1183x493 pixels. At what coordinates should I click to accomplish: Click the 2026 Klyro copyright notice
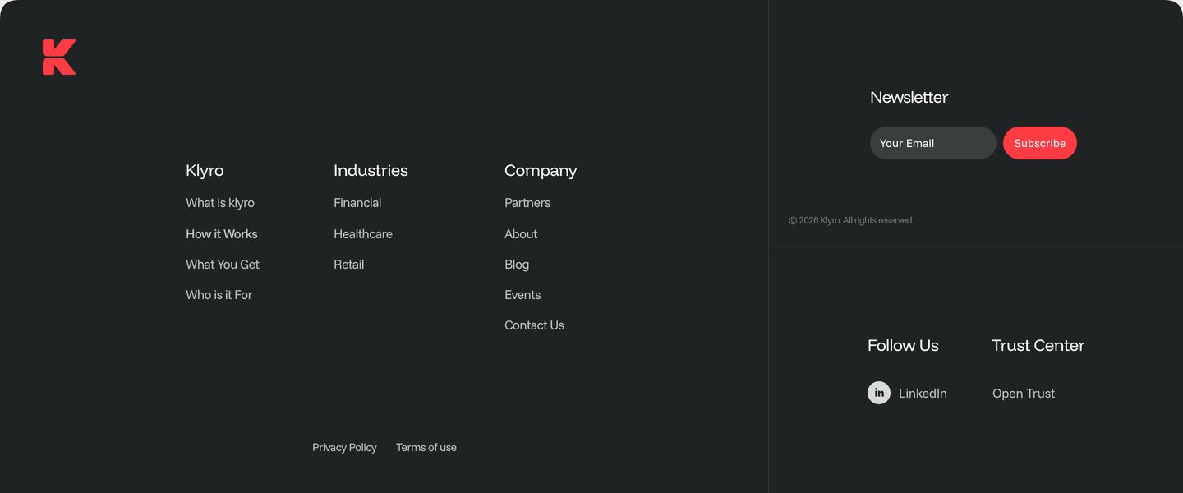coord(851,220)
